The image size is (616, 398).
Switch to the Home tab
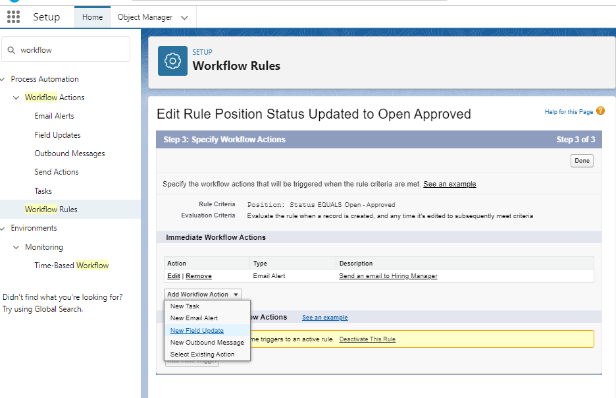92,17
